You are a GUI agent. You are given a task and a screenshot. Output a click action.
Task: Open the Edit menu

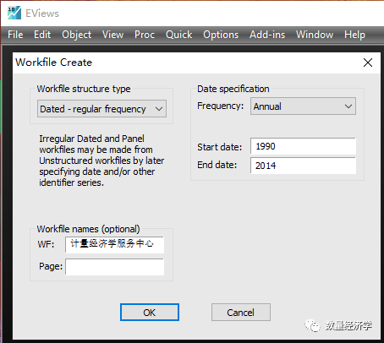coord(42,35)
